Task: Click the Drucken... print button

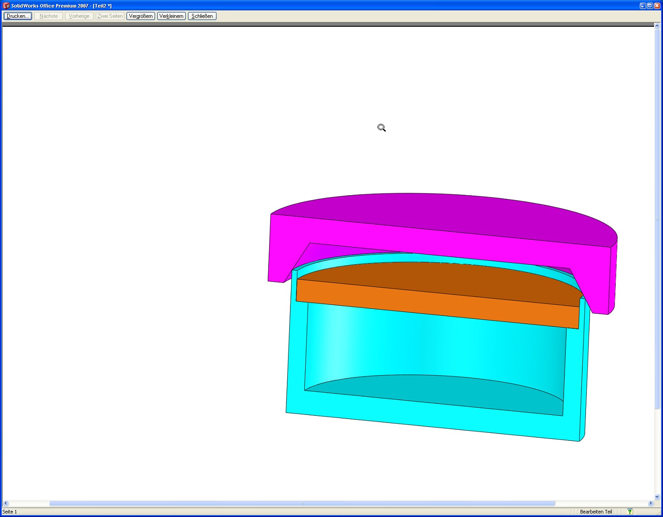Action: click(x=18, y=16)
